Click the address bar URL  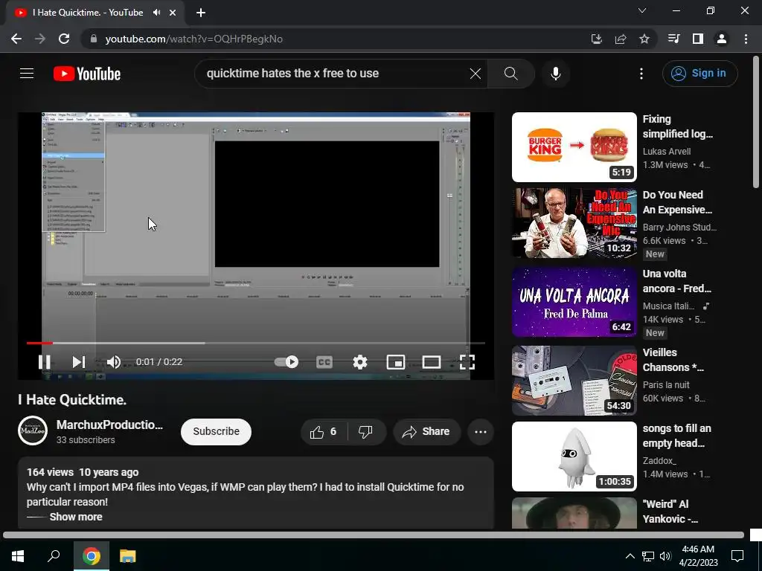194,39
